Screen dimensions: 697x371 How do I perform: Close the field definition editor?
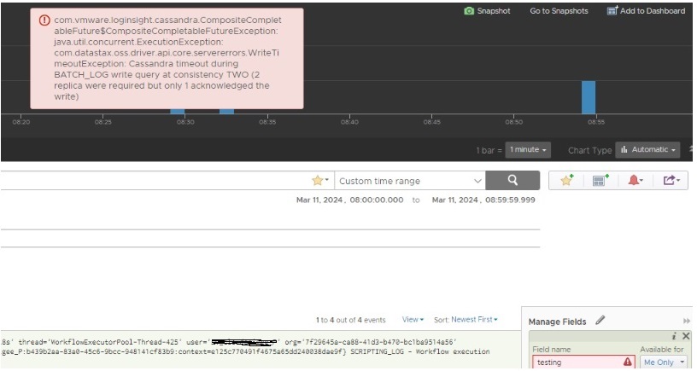pos(685,336)
